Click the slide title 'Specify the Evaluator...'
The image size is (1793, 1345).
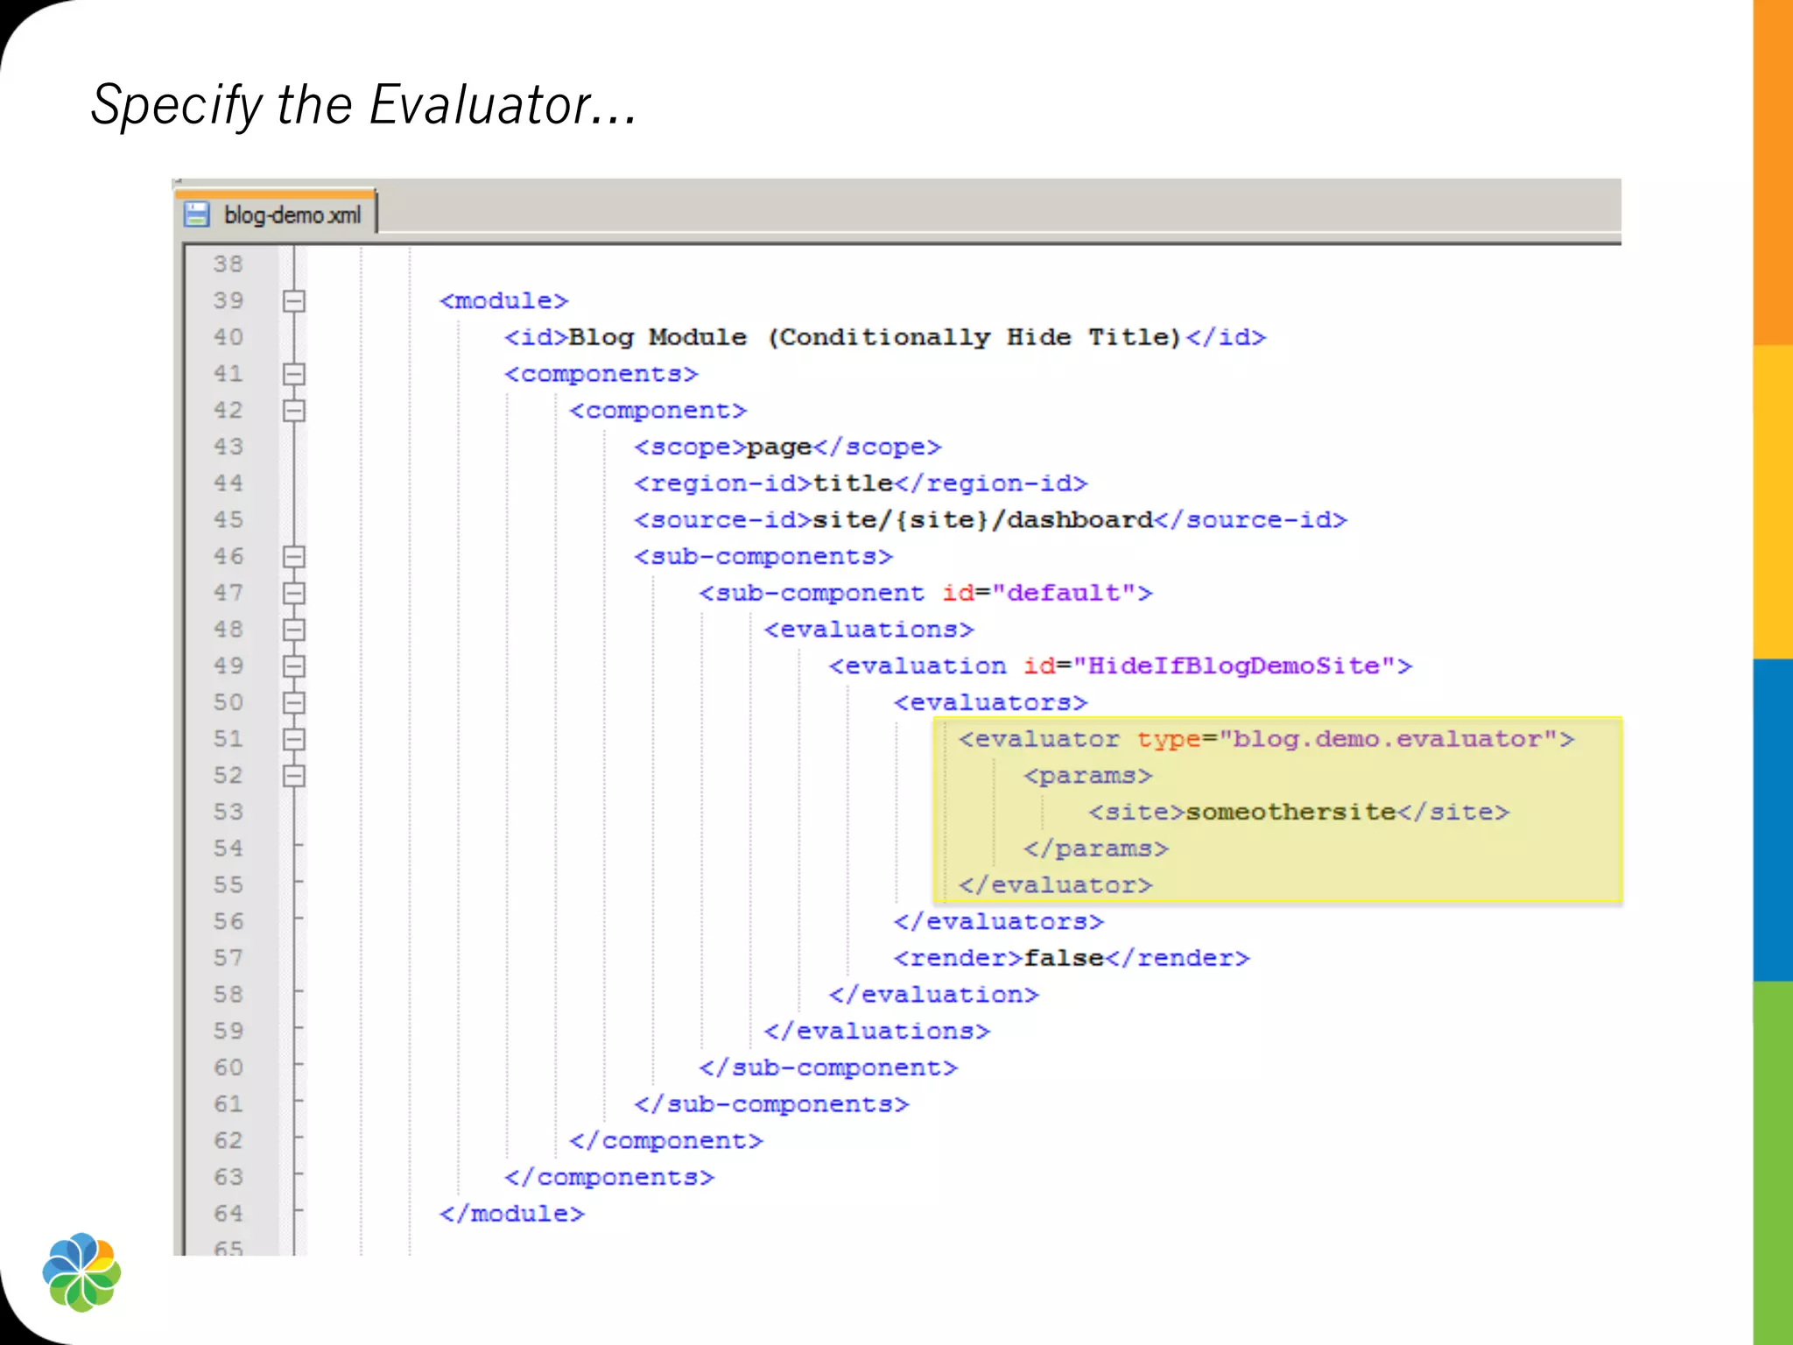[x=364, y=105]
